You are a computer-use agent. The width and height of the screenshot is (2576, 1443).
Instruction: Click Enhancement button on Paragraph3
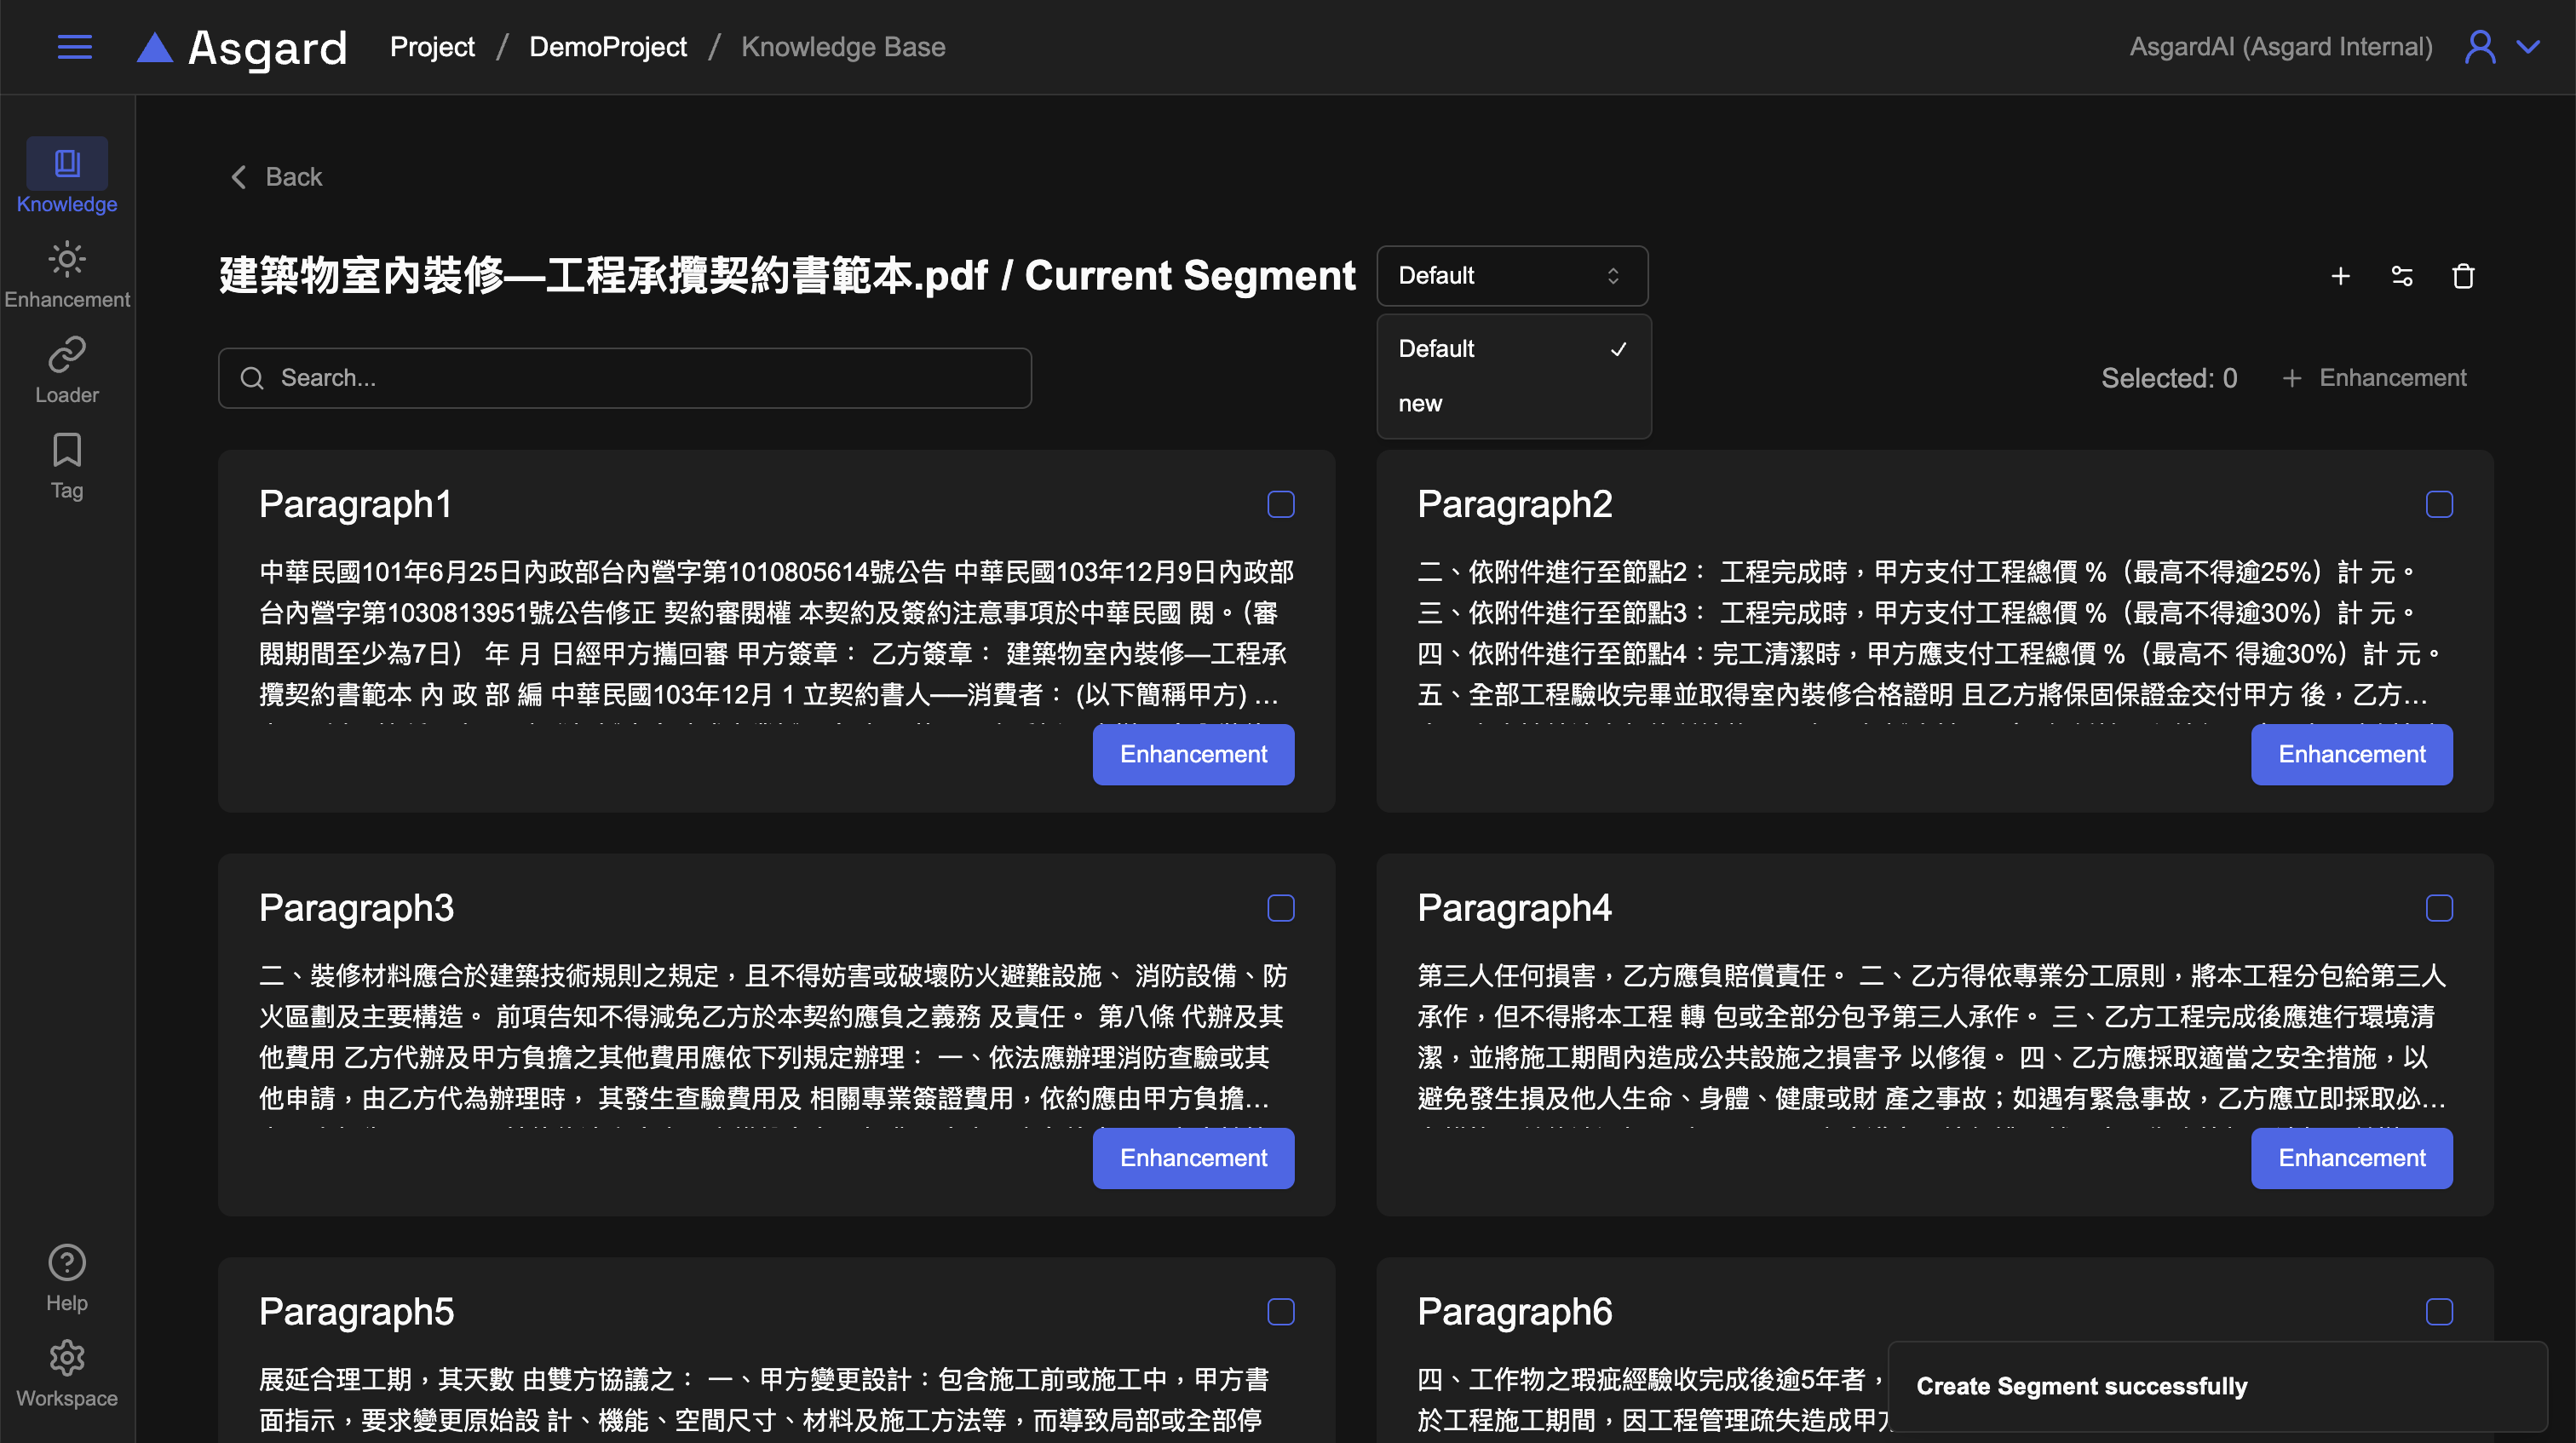(x=1193, y=1158)
